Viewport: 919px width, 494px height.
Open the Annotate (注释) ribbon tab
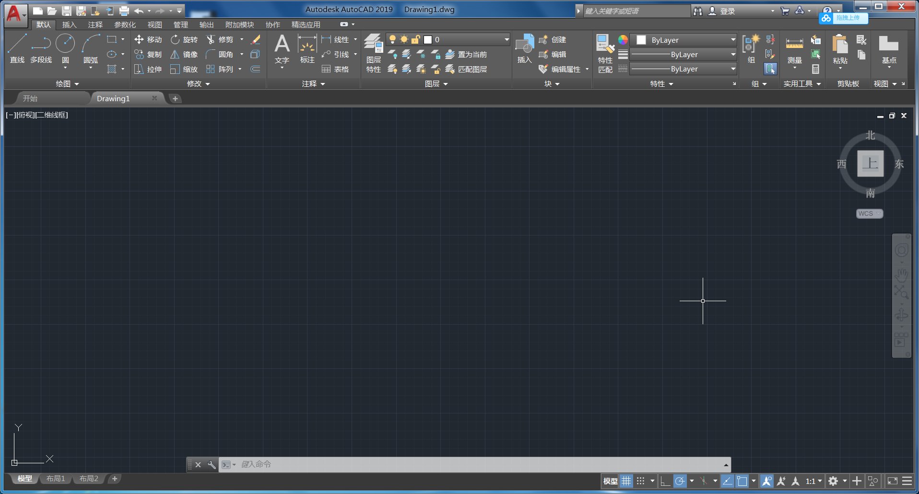tap(95, 24)
